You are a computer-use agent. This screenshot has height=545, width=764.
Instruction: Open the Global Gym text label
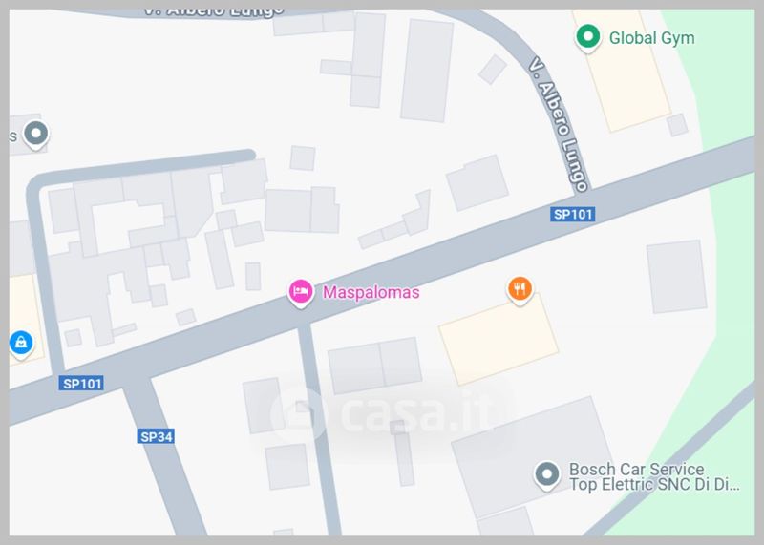coord(651,38)
